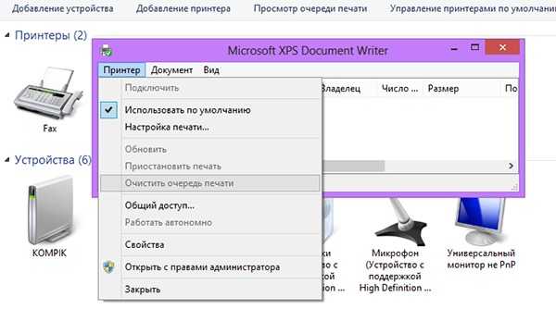Select the Обновить menu entry
This screenshot has height=334, width=556.
[210, 149]
